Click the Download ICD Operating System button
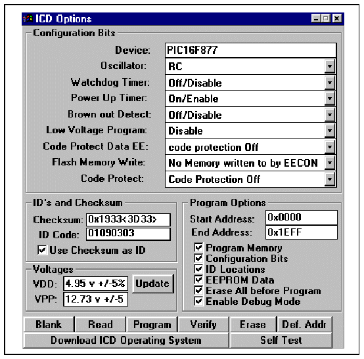The height and width of the screenshot is (359, 364). pos(126,340)
